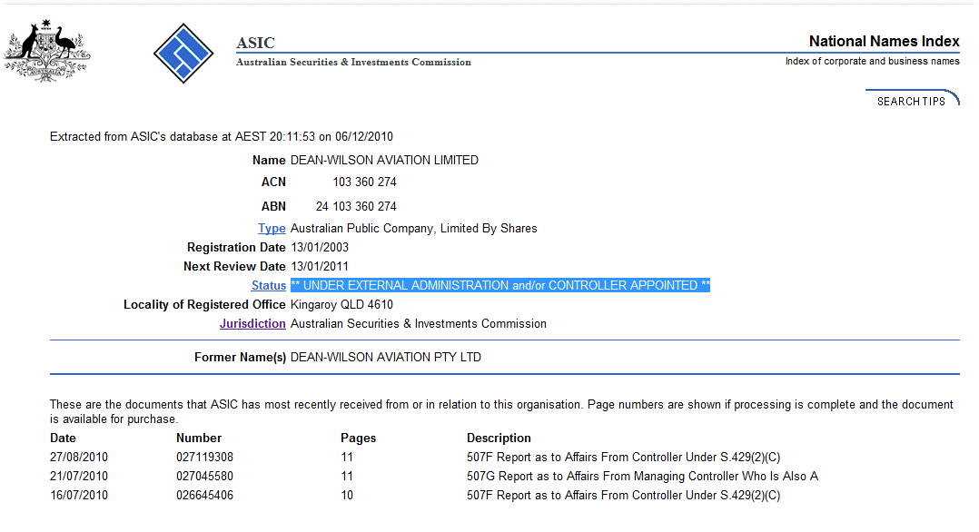The height and width of the screenshot is (532, 979).
Task: Click the Number column header
Action: [x=199, y=438]
